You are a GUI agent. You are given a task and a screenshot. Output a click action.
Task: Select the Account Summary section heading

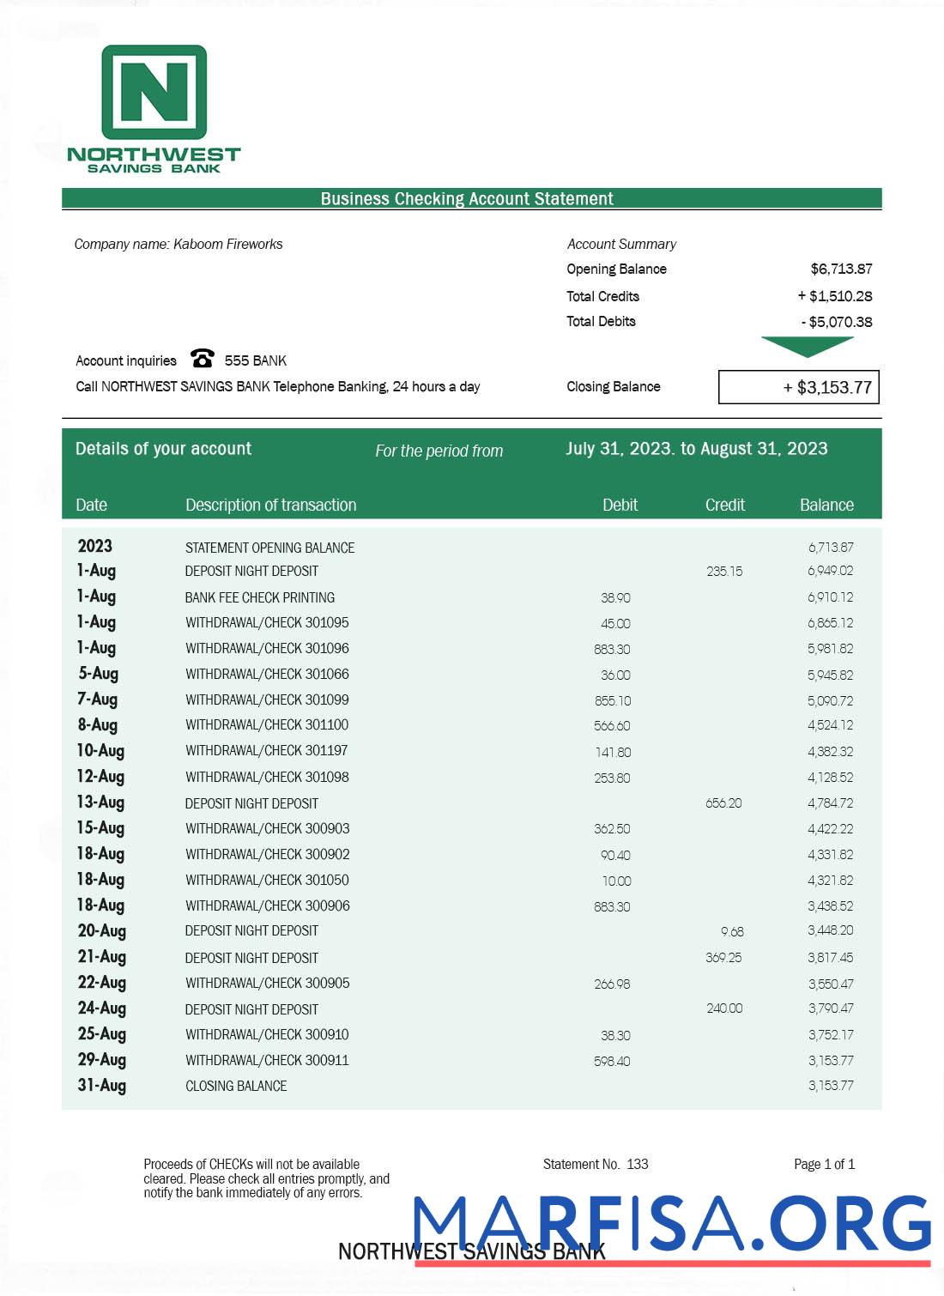point(621,244)
